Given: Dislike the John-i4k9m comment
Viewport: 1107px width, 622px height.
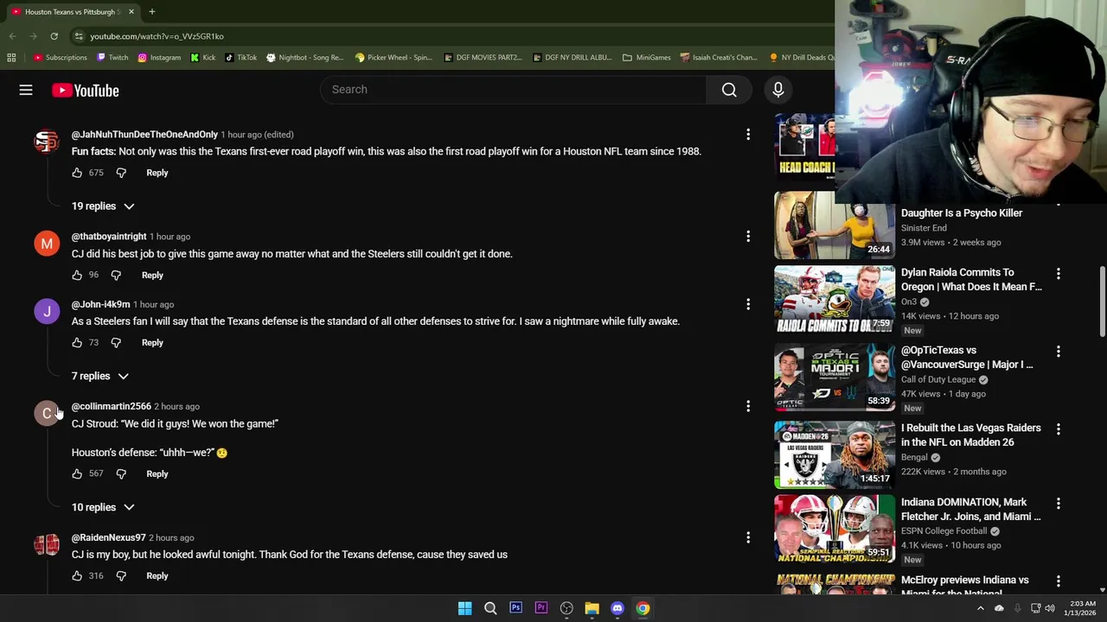Looking at the screenshot, I should pyautogui.click(x=116, y=343).
